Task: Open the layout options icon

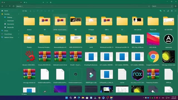Action: (x=168, y=11)
